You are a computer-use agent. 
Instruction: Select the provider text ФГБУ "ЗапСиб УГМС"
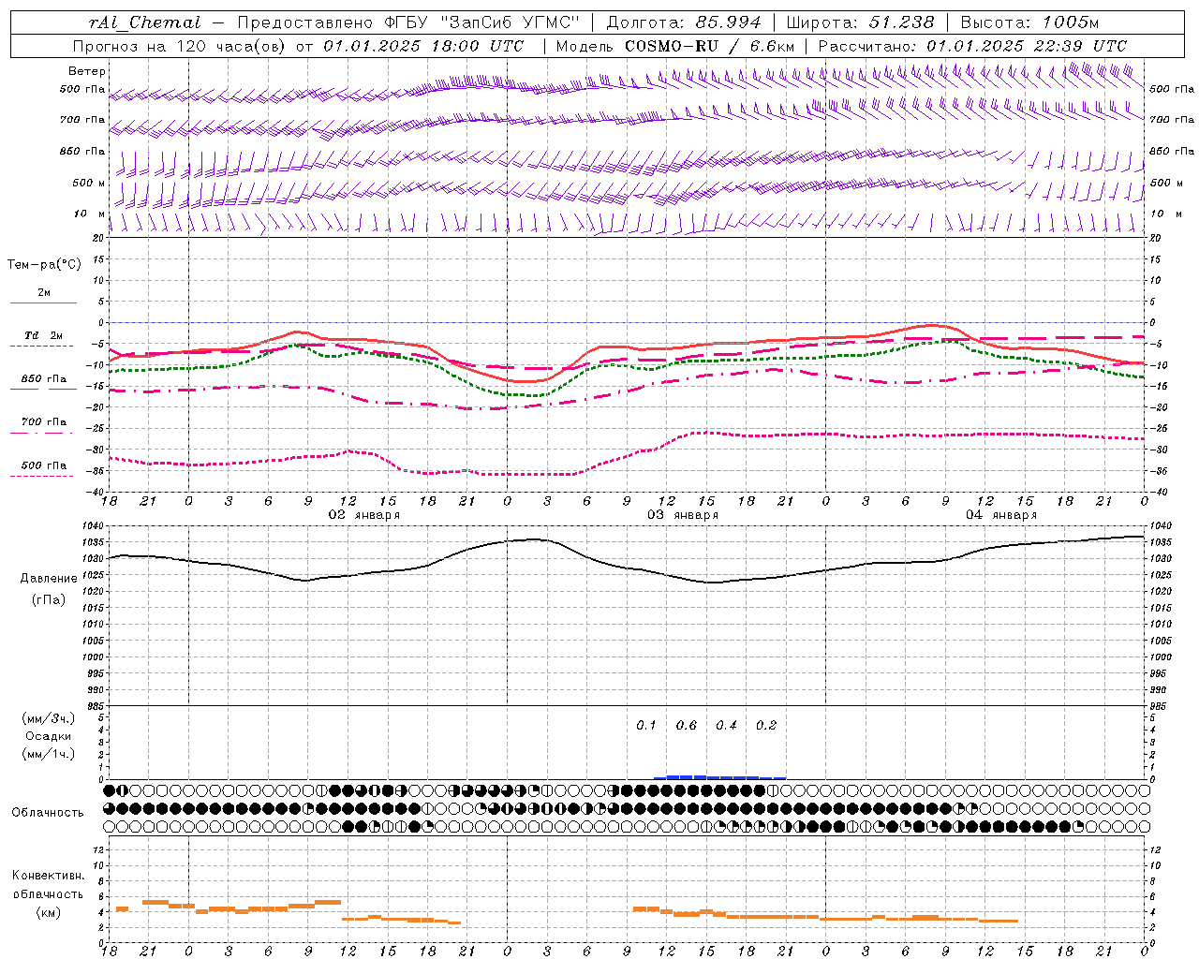tap(483, 22)
